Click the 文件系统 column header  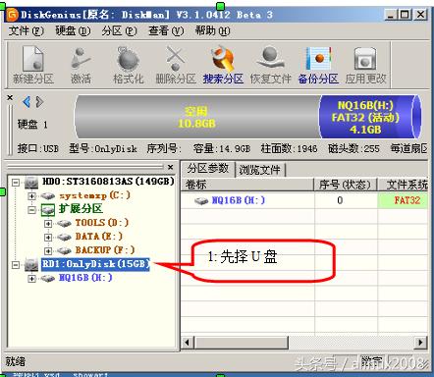[x=404, y=185]
